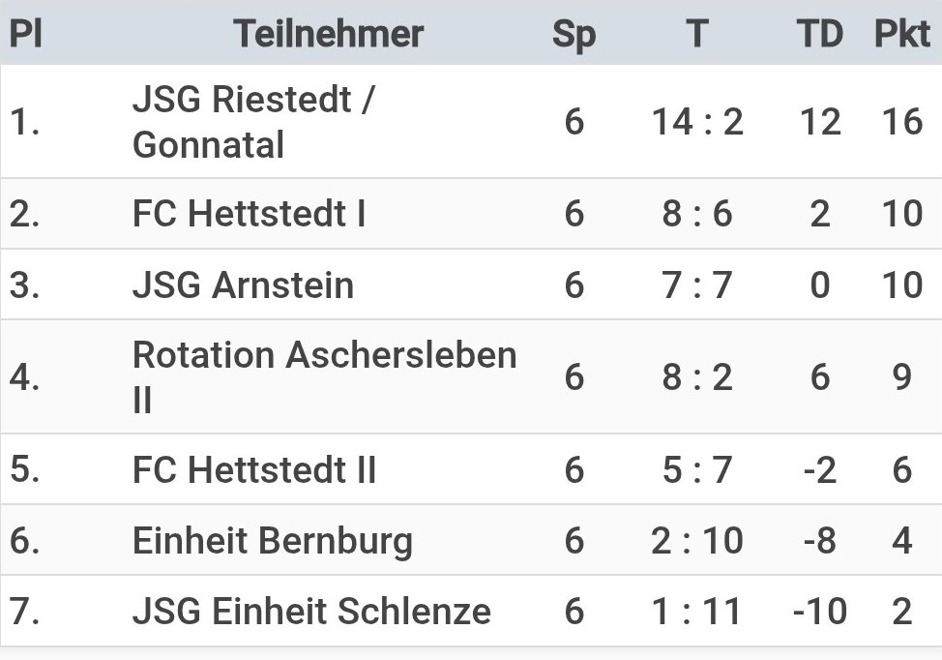Click the Pkt points column header
942x660 pixels.
(x=901, y=34)
